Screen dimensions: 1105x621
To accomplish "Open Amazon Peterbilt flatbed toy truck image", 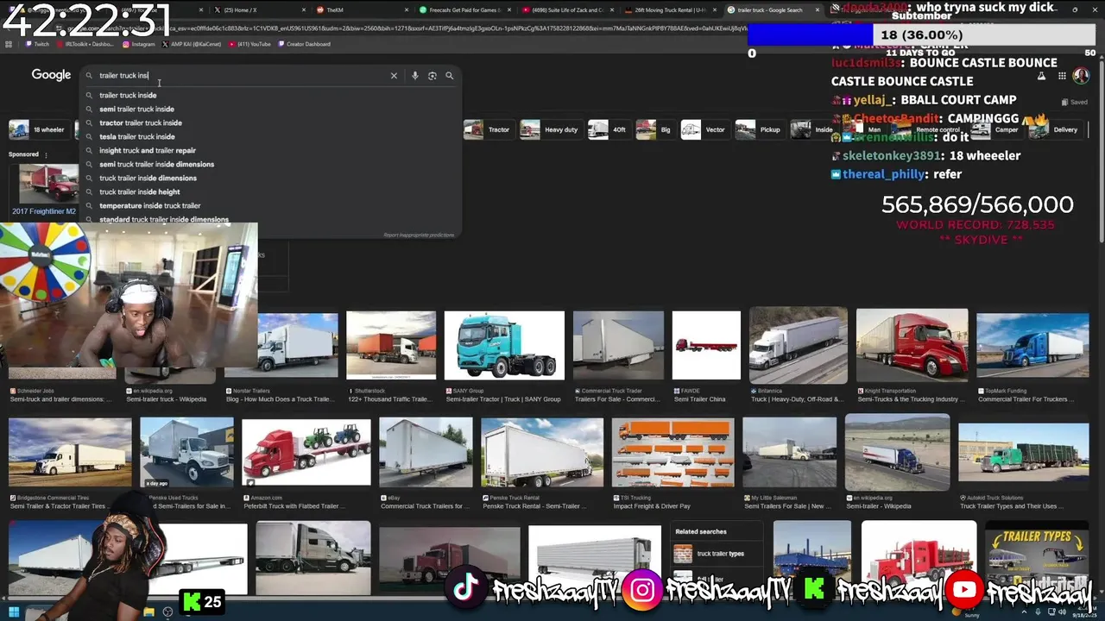I will pos(306,452).
